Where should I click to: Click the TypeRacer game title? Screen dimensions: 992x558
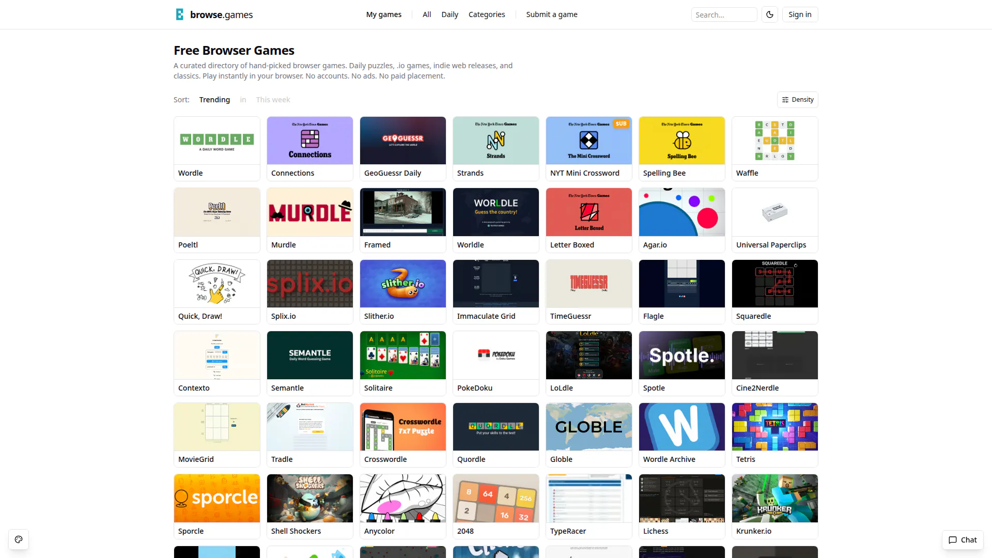pos(568,531)
